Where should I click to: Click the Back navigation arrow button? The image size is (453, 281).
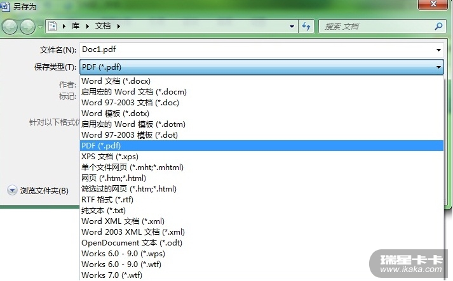coord(10,27)
